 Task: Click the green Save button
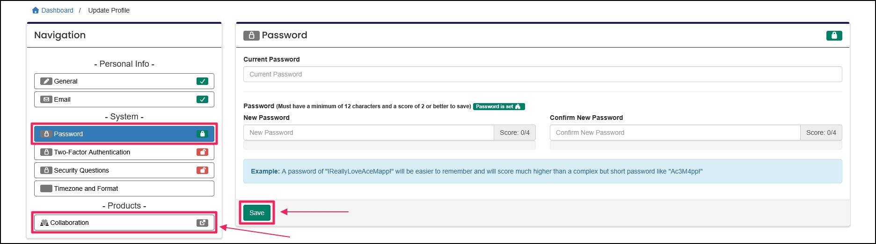(x=257, y=213)
